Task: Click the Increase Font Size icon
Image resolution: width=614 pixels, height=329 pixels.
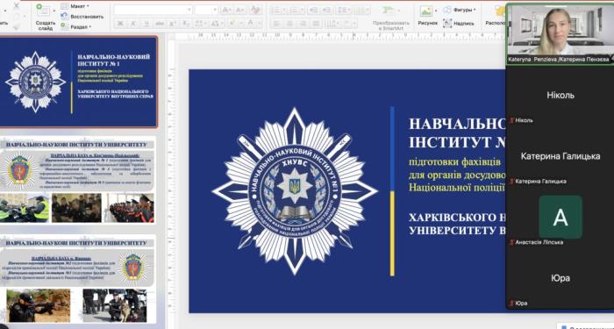Action: (x=226, y=11)
